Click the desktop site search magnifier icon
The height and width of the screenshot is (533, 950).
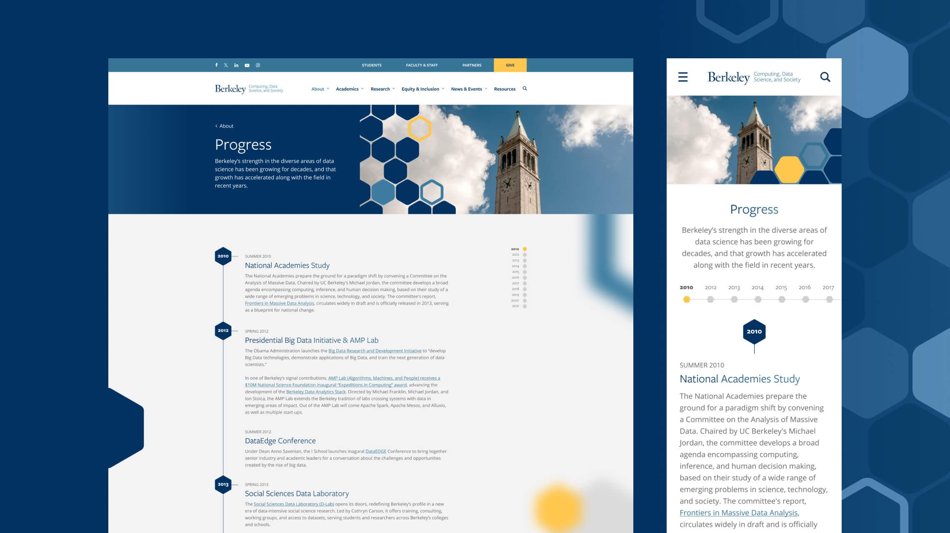pyautogui.click(x=525, y=88)
